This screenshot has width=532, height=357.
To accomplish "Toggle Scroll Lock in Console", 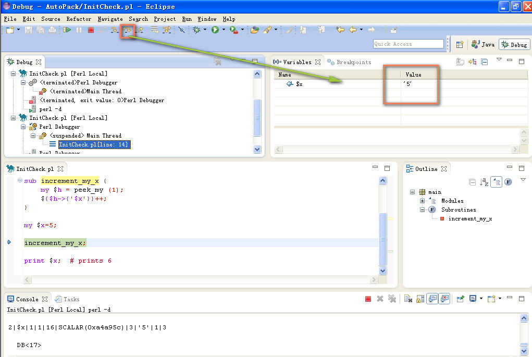I will point(420,299).
